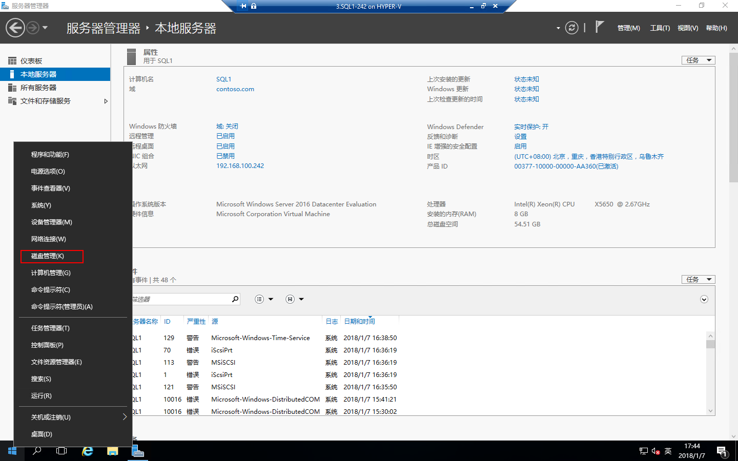Open the notifications flag icon
Screen dimensions: 738x461
pos(599,27)
